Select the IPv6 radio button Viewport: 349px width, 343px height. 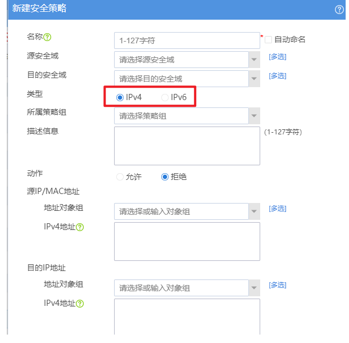pyautogui.click(x=165, y=98)
